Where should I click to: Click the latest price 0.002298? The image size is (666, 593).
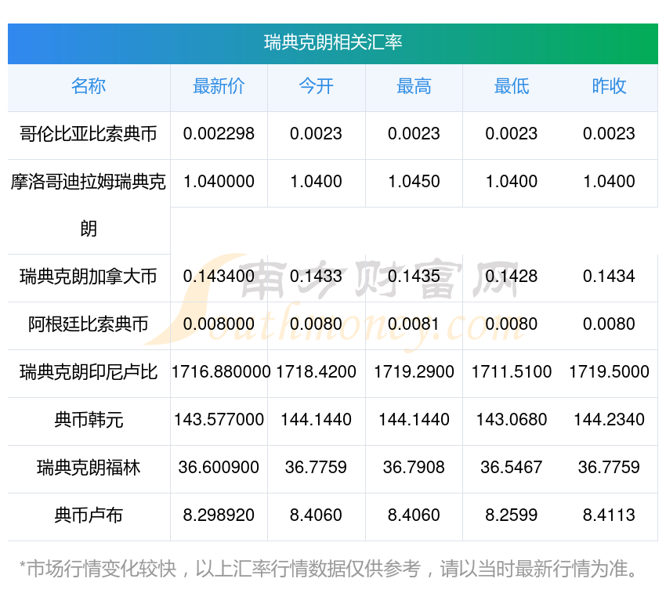219,134
